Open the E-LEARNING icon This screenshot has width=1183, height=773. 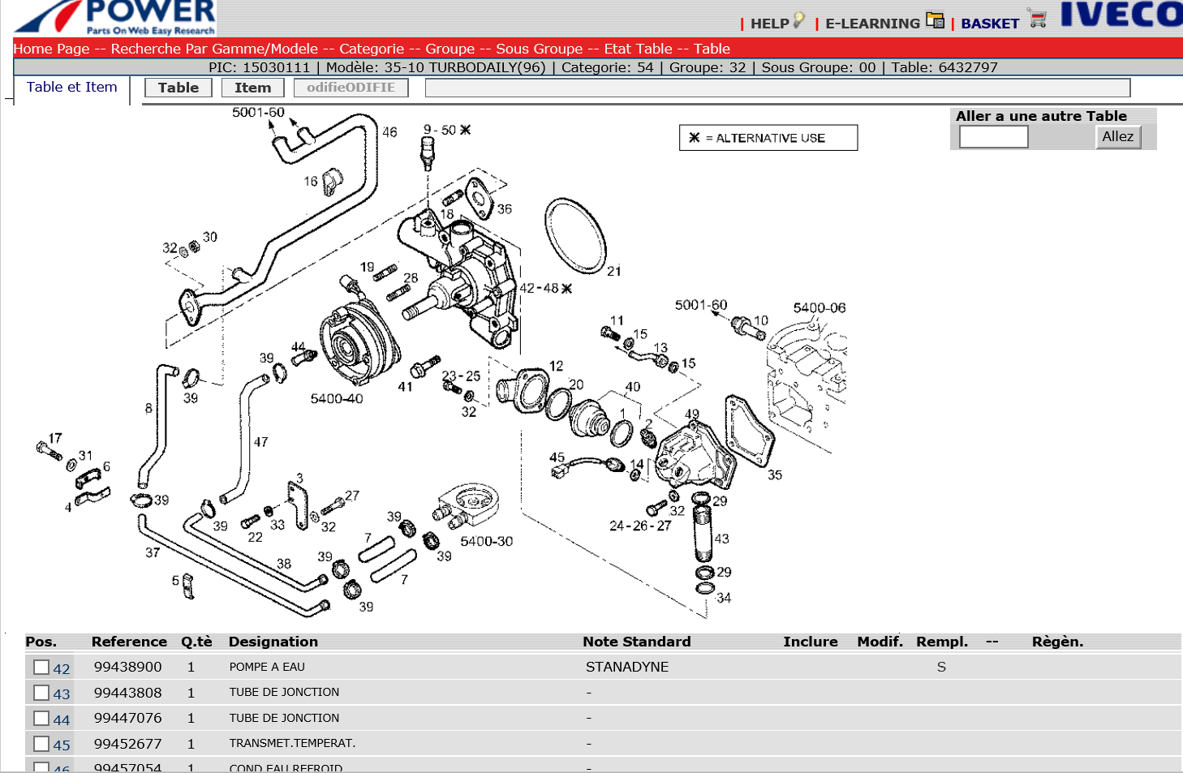(935, 20)
